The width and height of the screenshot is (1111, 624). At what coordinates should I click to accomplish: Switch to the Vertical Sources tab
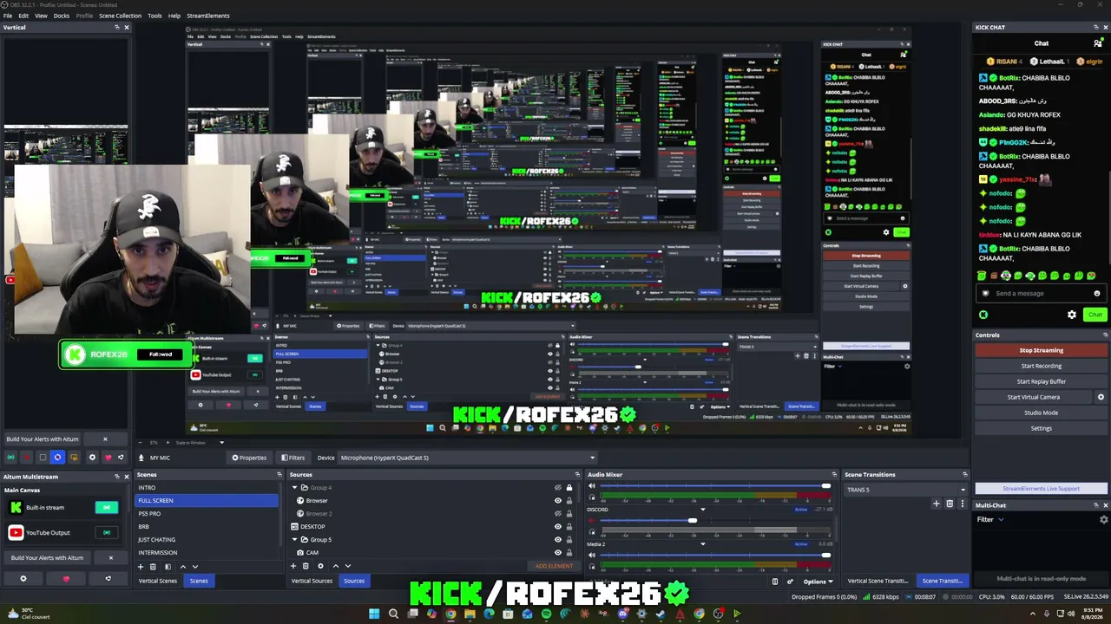[312, 581]
